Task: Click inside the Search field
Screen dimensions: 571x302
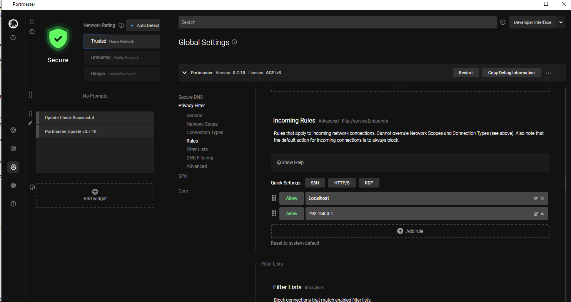Action: tap(337, 22)
